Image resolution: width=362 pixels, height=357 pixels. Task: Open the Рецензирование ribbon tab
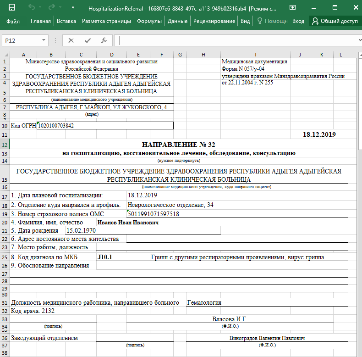click(214, 21)
